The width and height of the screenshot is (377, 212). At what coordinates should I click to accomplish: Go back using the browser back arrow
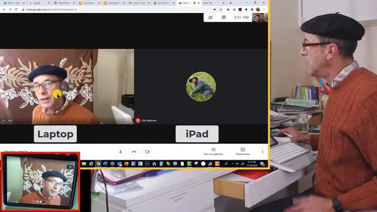[x=4, y=9]
